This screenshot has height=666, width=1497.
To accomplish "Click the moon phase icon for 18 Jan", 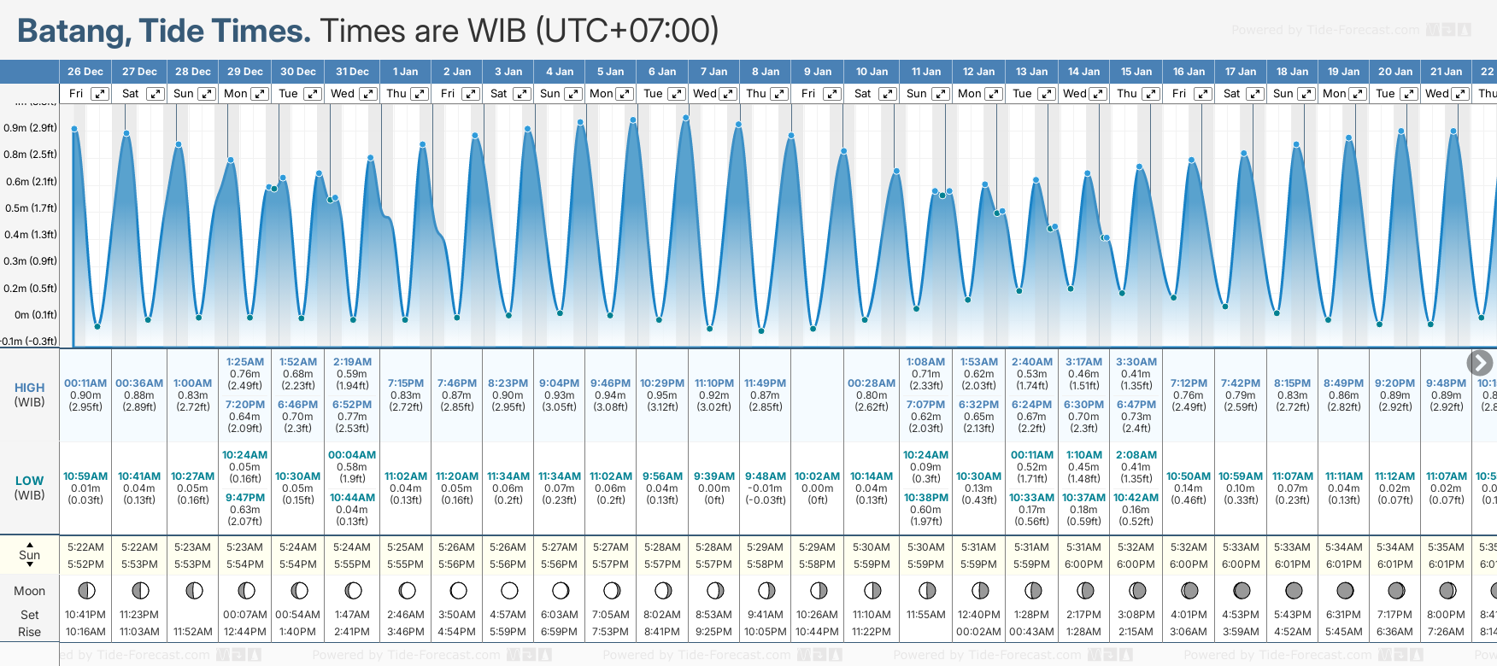I will click(x=1294, y=590).
